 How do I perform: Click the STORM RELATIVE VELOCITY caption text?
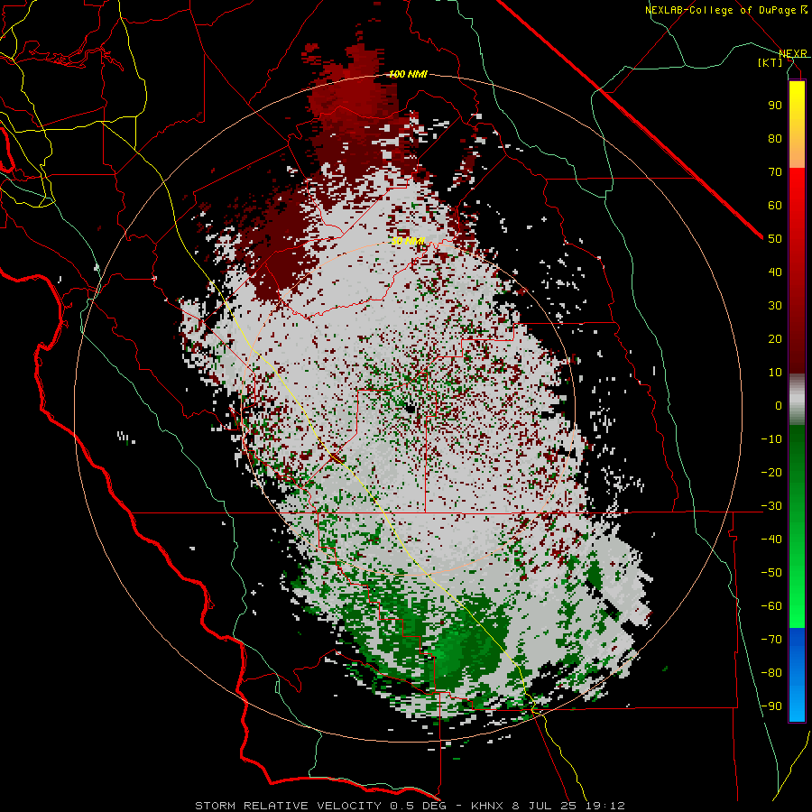point(288,806)
